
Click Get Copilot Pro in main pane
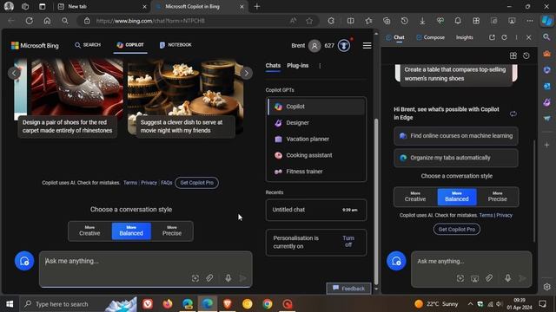pyautogui.click(x=197, y=183)
